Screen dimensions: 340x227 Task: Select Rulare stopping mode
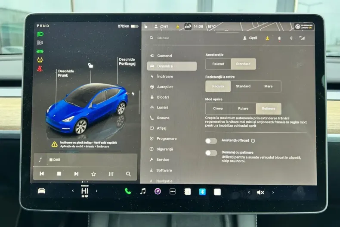pos(243,109)
